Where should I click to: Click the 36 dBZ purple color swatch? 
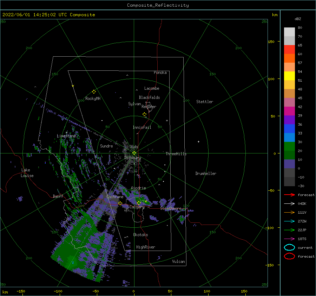coord(289,120)
